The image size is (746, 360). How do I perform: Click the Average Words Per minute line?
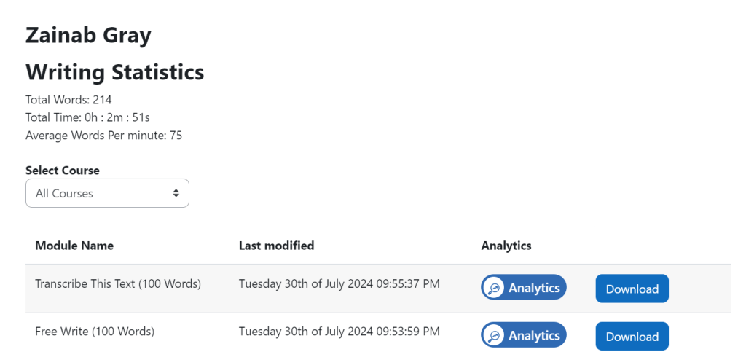pyautogui.click(x=103, y=135)
